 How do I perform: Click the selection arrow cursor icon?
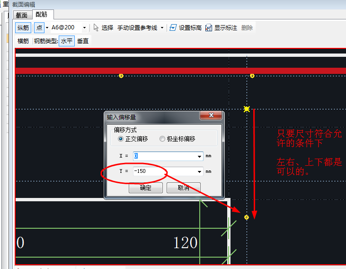tap(96, 28)
